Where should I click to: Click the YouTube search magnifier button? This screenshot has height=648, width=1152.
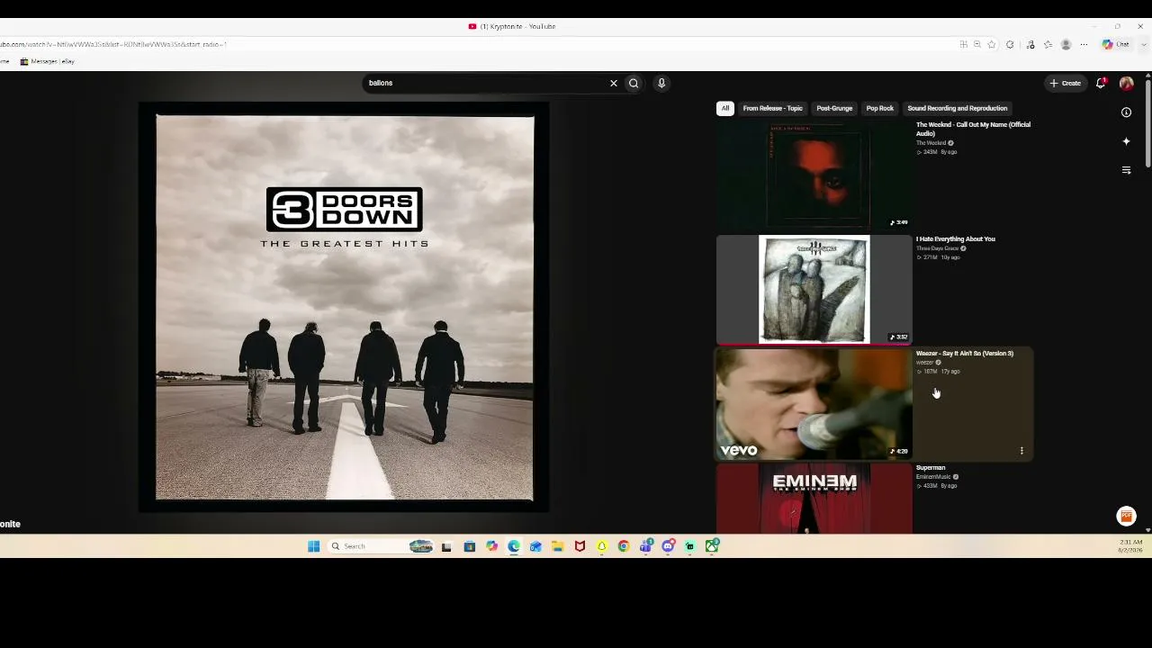(634, 83)
